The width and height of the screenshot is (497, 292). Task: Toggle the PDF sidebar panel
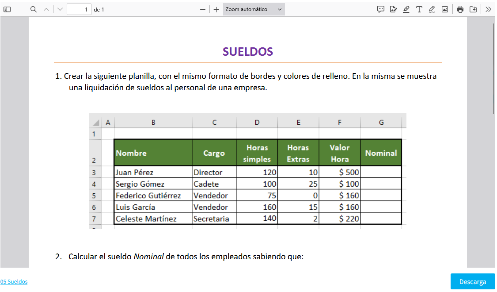[7, 9]
